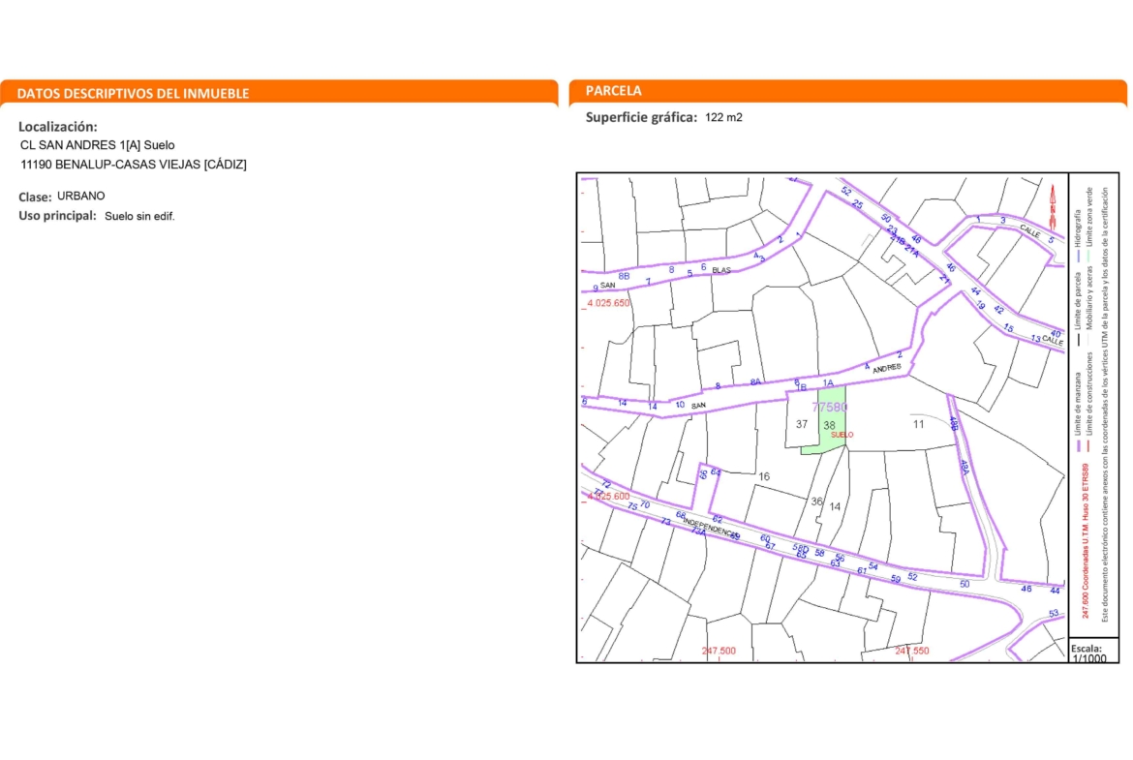
Task: Click street number 8A on the map
Action: point(755,382)
